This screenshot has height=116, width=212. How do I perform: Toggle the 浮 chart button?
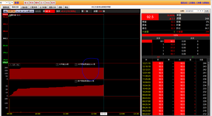click(x=20, y=11)
